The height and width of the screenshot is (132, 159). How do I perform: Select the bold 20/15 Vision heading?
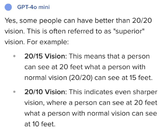45,56
